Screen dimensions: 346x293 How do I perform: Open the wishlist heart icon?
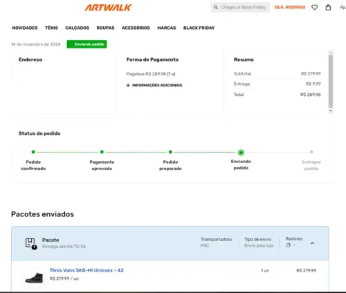(x=314, y=8)
